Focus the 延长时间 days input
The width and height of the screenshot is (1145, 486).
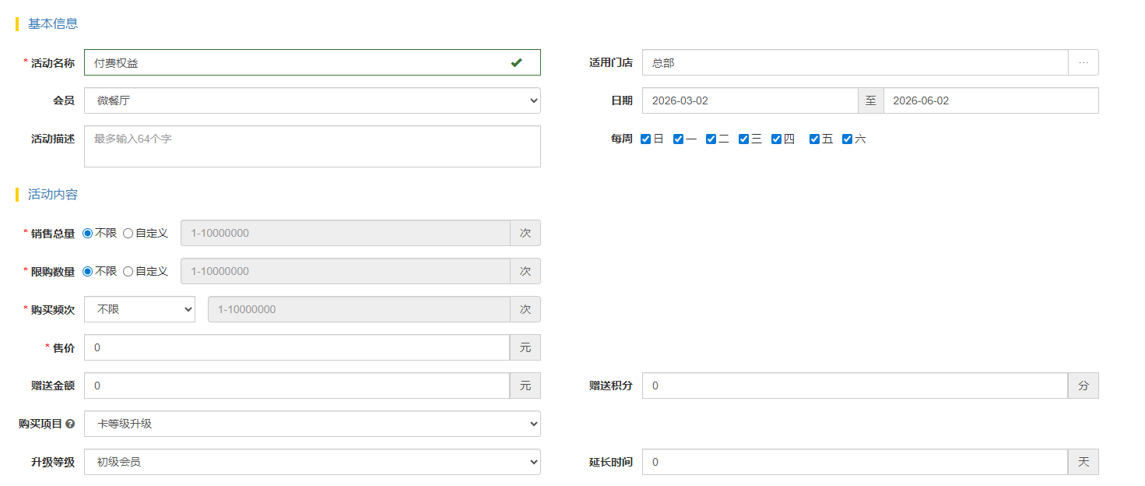point(854,462)
